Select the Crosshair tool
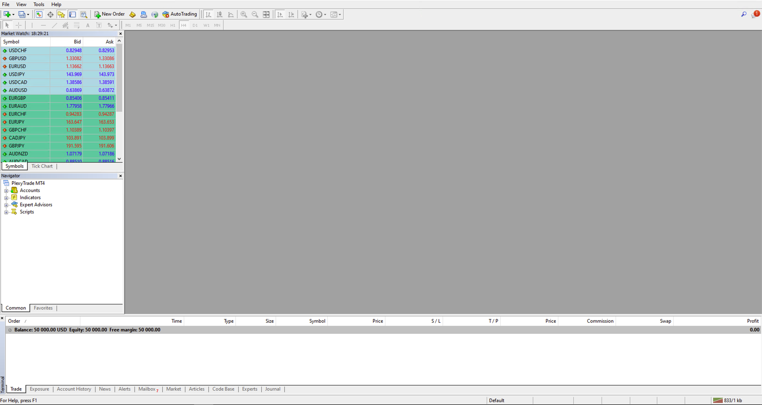 [x=18, y=25]
